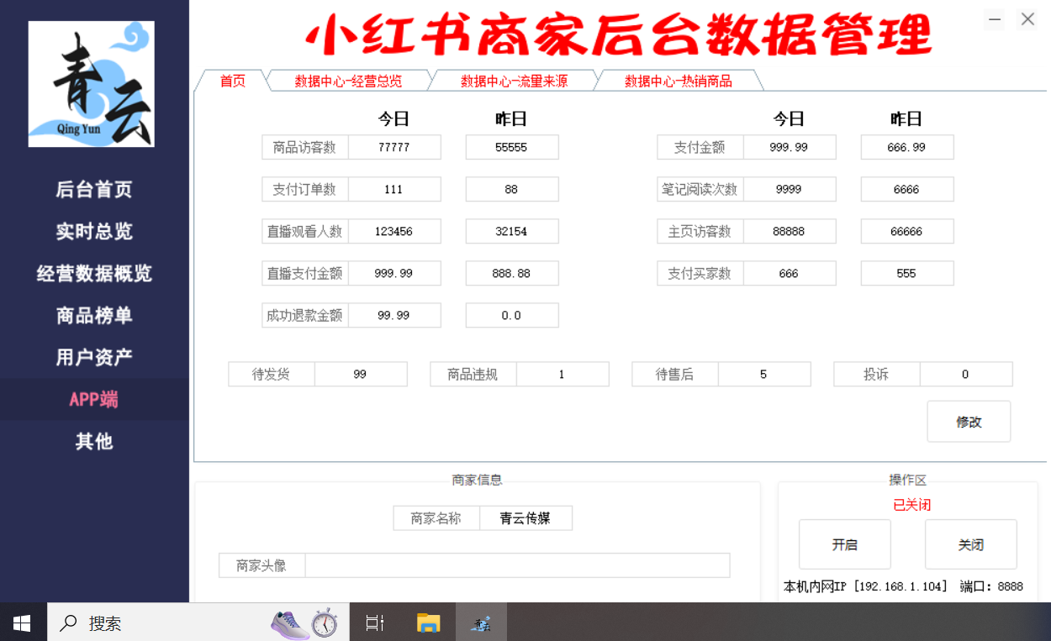Image resolution: width=1051 pixels, height=641 pixels.
Task: Click the 操作区 section heading
Action: click(x=907, y=480)
